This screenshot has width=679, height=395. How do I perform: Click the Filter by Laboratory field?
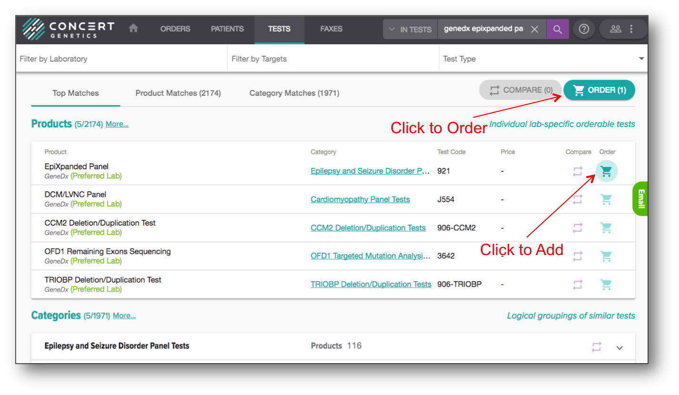(x=121, y=59)
